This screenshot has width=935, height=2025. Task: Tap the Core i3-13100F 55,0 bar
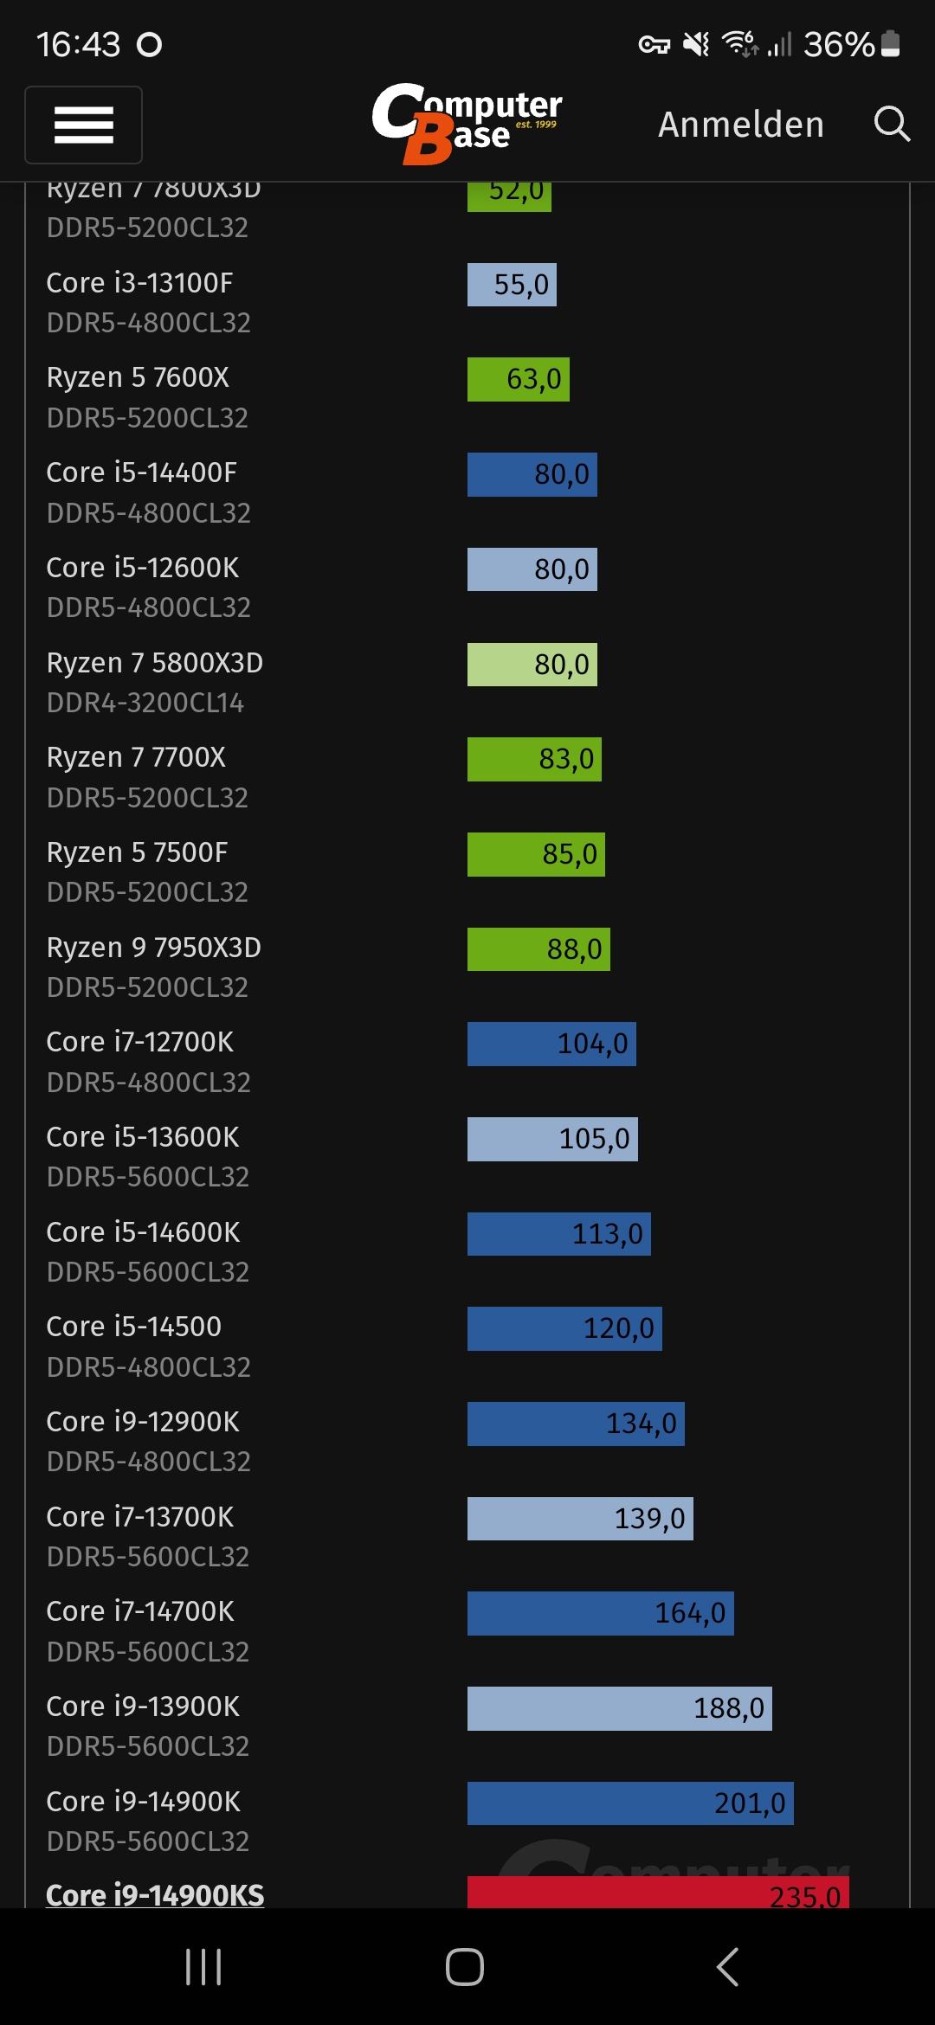[x=512, y=285]
